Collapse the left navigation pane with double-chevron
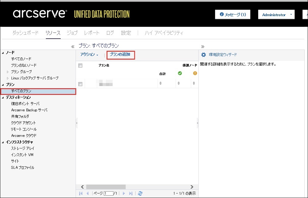This screenshot has height=198, width=308. pos(73,47)
